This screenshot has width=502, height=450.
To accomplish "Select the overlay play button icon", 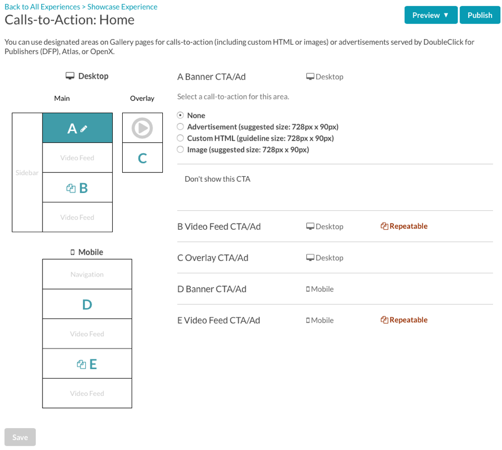I will [x=142, y=128].
